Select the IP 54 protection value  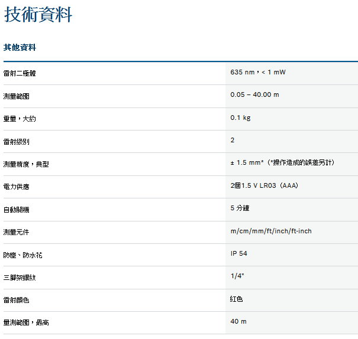(240, 253)
